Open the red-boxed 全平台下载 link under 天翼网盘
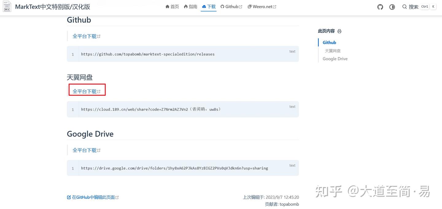 85,91
